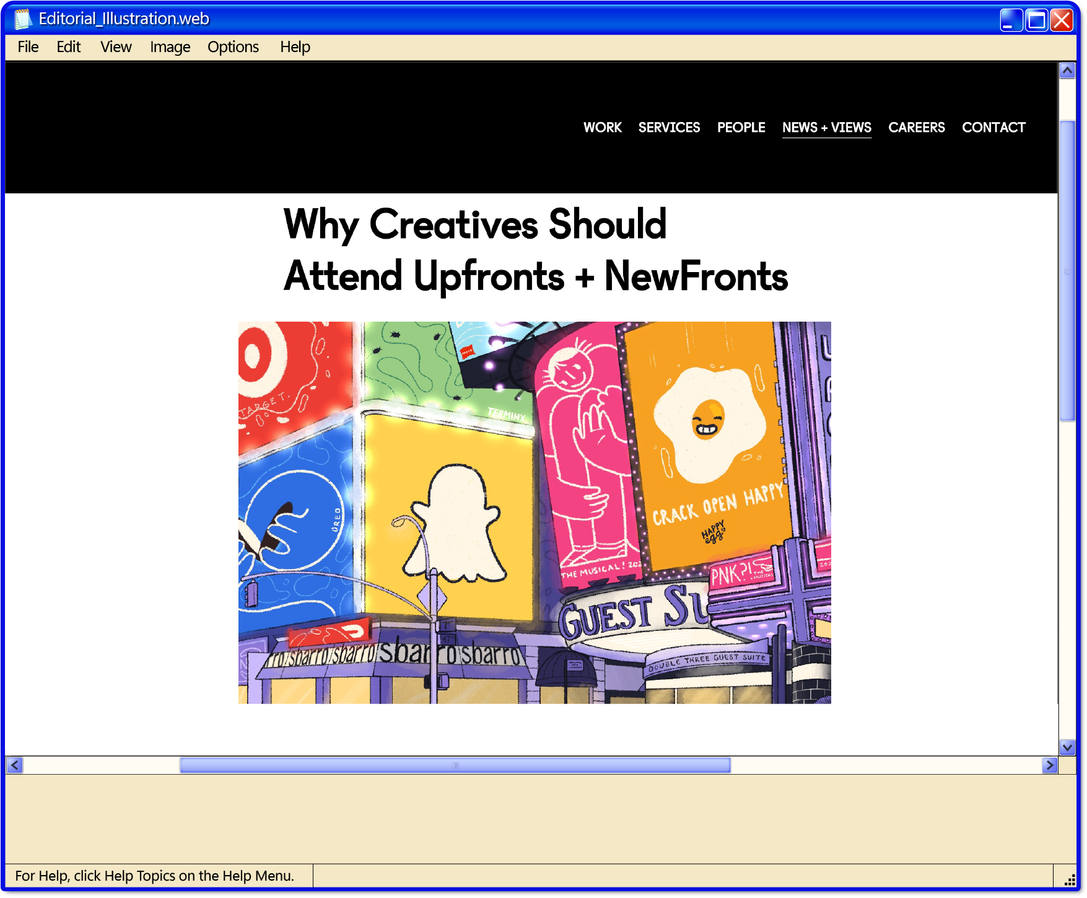Open the Help menu

pyautogui.click(x=295, y=47)
